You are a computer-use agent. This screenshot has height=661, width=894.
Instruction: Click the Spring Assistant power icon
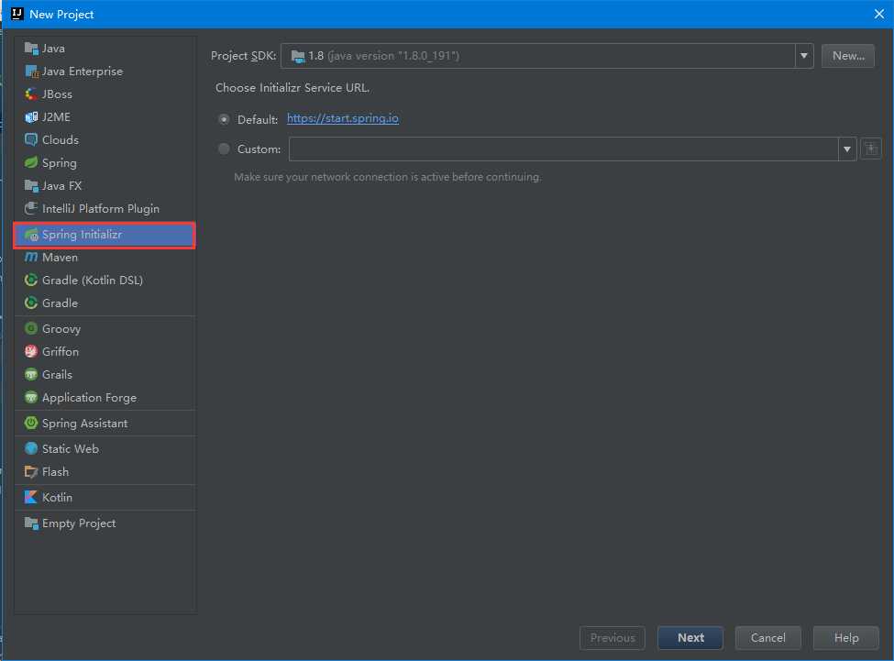coord(31,423)
